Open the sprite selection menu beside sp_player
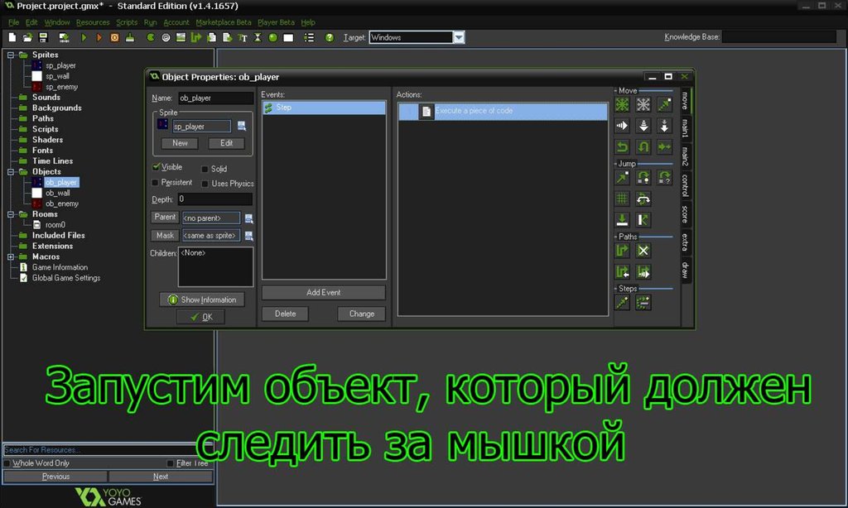Viewport: 848px width, 508px height. (242, 126)
